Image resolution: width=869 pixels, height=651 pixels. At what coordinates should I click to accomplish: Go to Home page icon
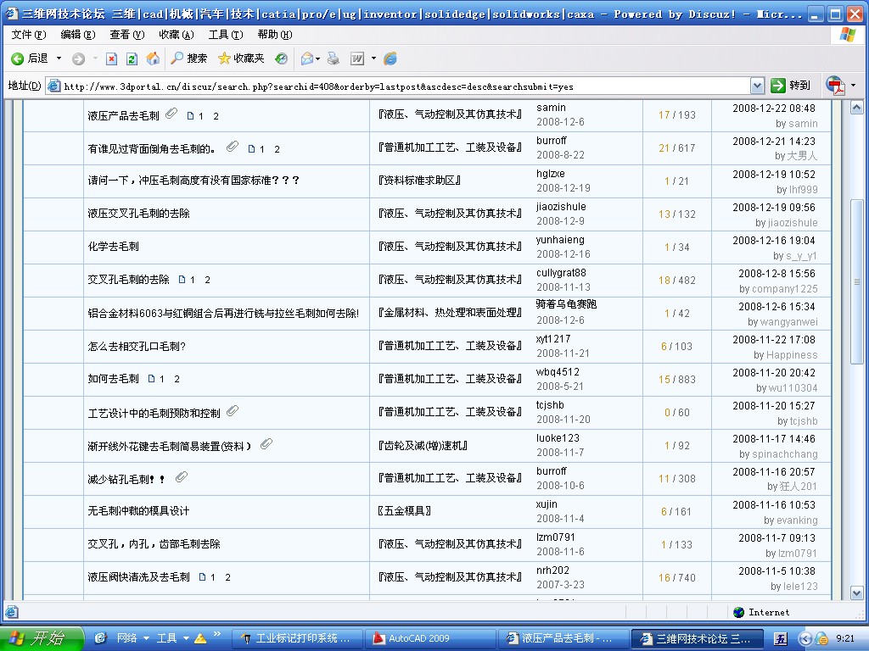[x=153, y=58]
